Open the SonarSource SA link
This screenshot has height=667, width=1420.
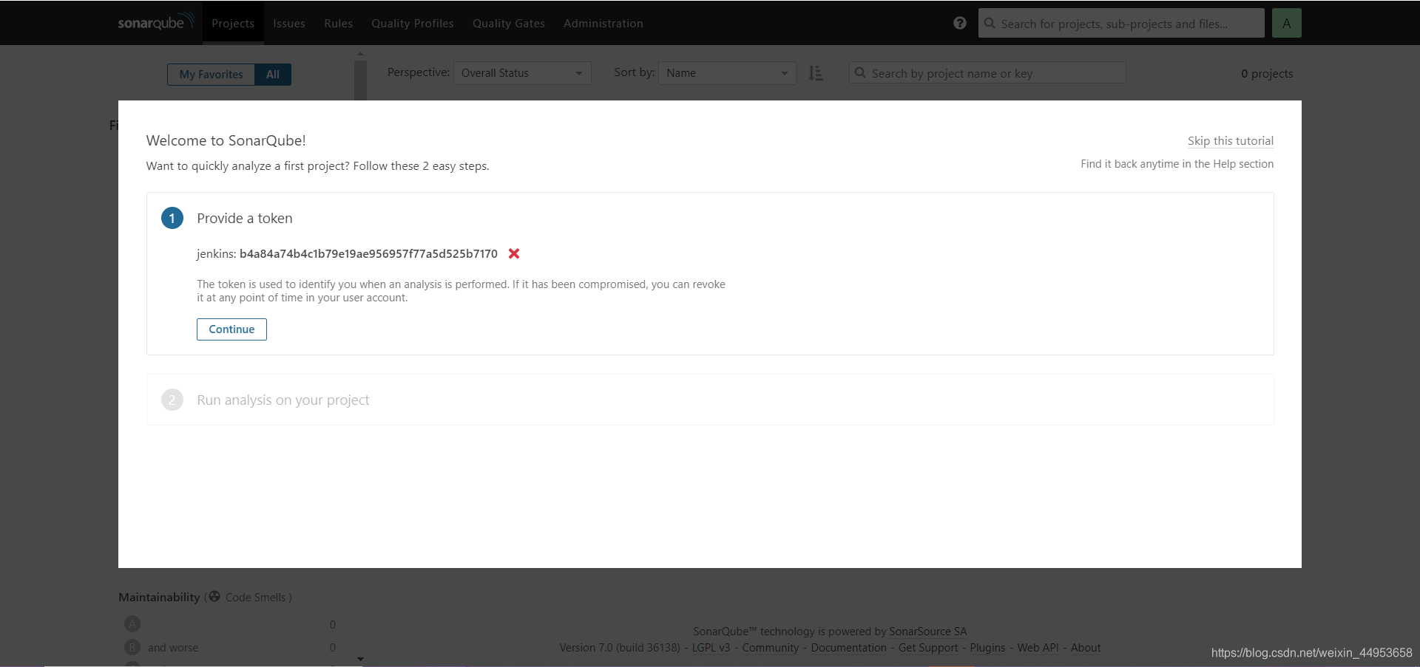click(928, 632)
